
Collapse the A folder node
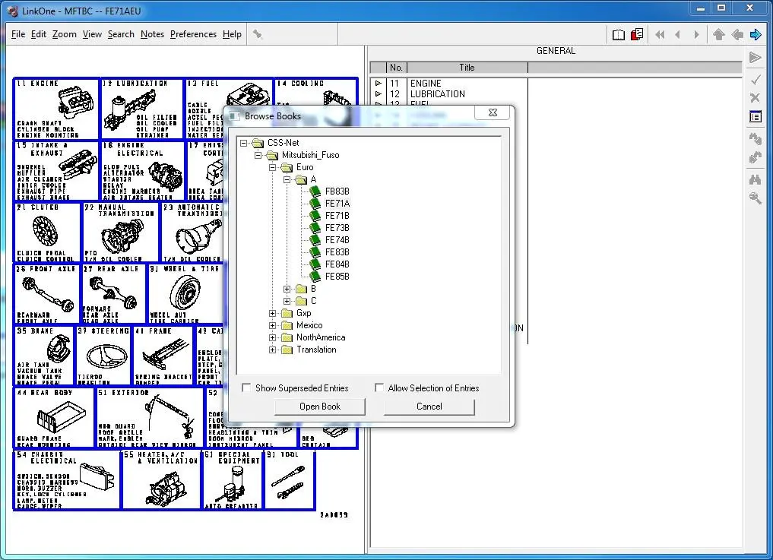point(287,179)
